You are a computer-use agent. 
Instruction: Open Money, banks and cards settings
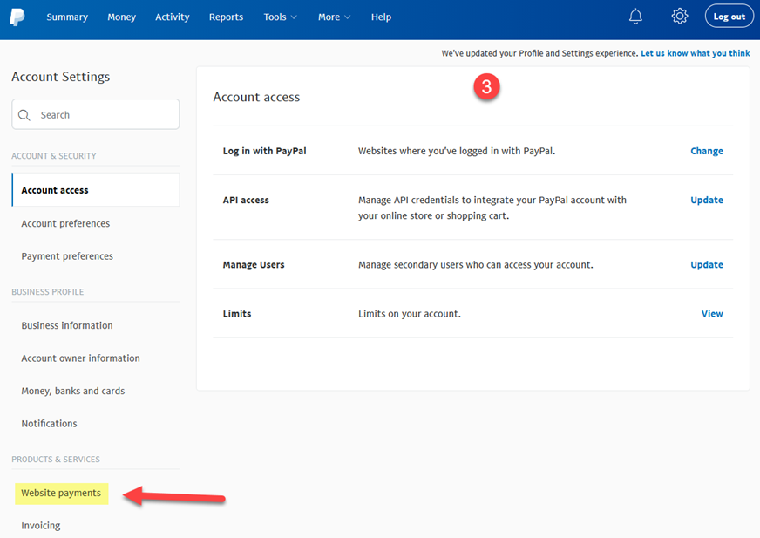(72, 391)
